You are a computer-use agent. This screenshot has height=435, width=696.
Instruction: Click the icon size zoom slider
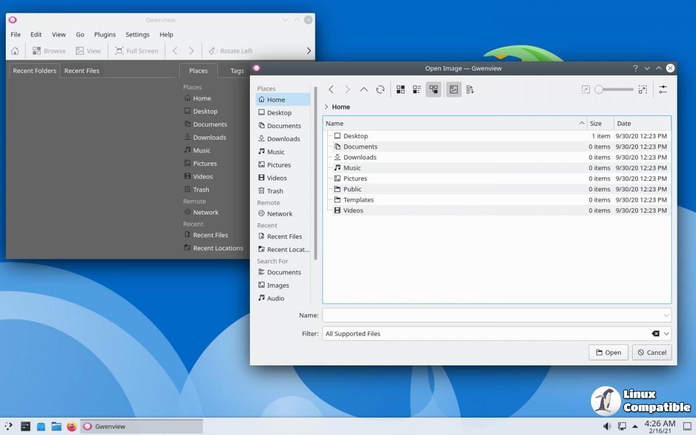[x=614, y=89]
